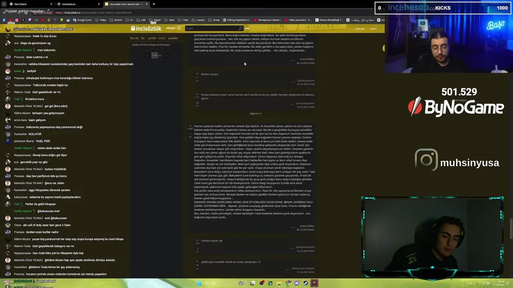The image size is (513, 288).
Task: Open the edit bookmarks folder
Action: [142, 20]
